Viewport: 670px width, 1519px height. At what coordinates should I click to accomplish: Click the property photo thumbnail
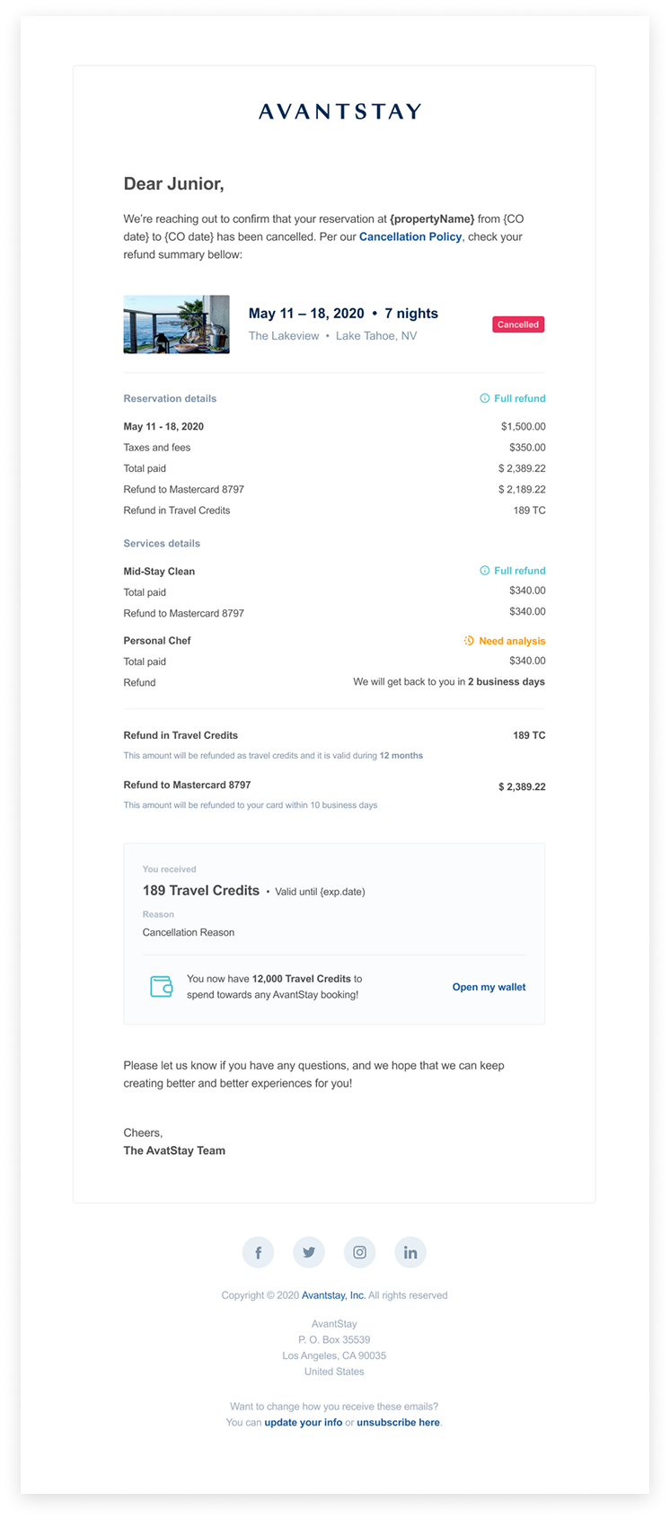click(176, 324)
